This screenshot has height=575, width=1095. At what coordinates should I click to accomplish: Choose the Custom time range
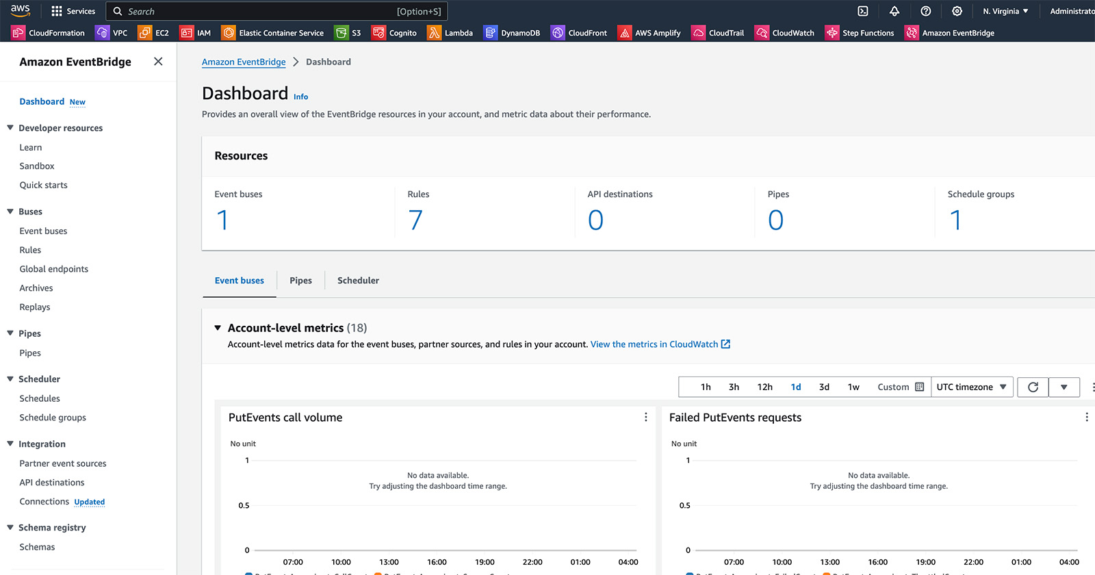893,387
